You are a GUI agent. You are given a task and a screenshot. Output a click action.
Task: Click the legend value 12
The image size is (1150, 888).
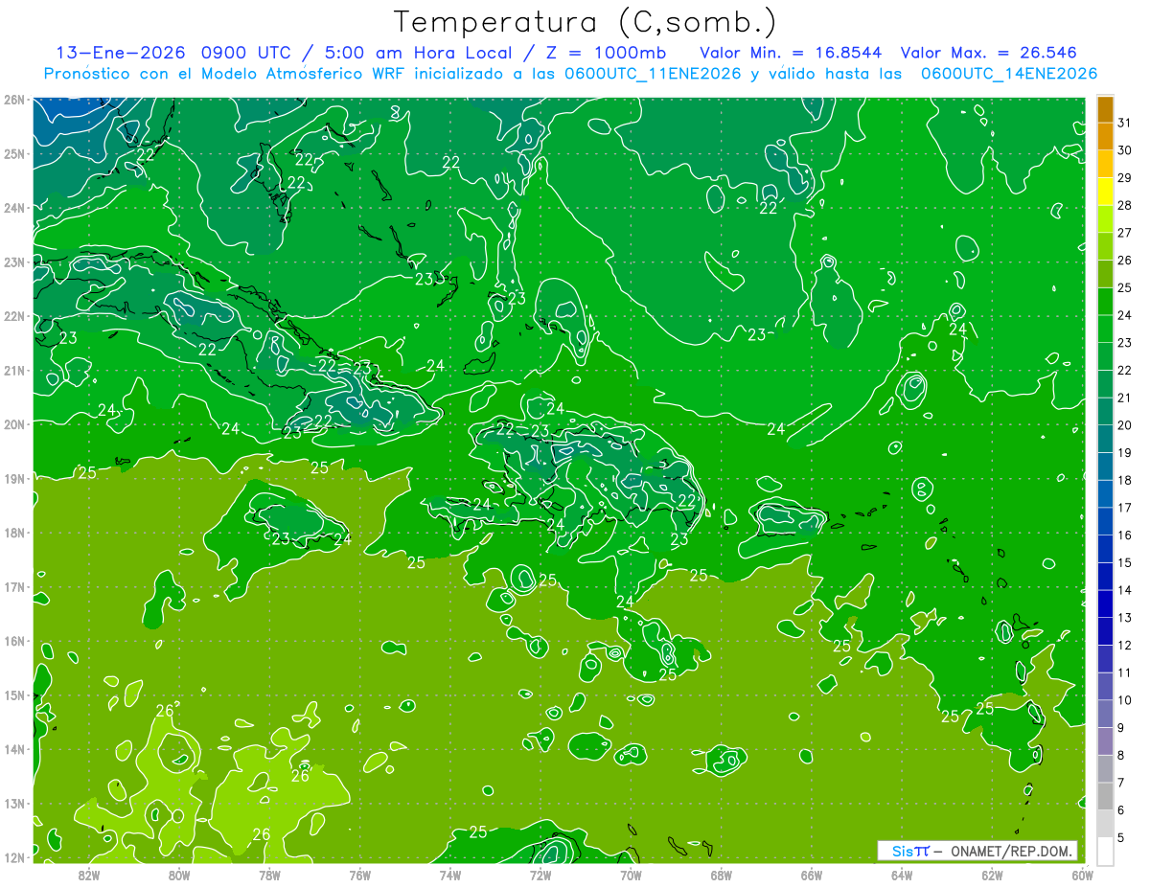coord(1125,645)
